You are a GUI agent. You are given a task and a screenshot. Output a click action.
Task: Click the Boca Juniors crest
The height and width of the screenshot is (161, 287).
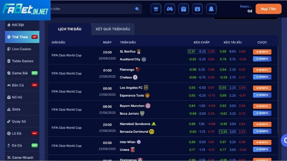point(142,113)
